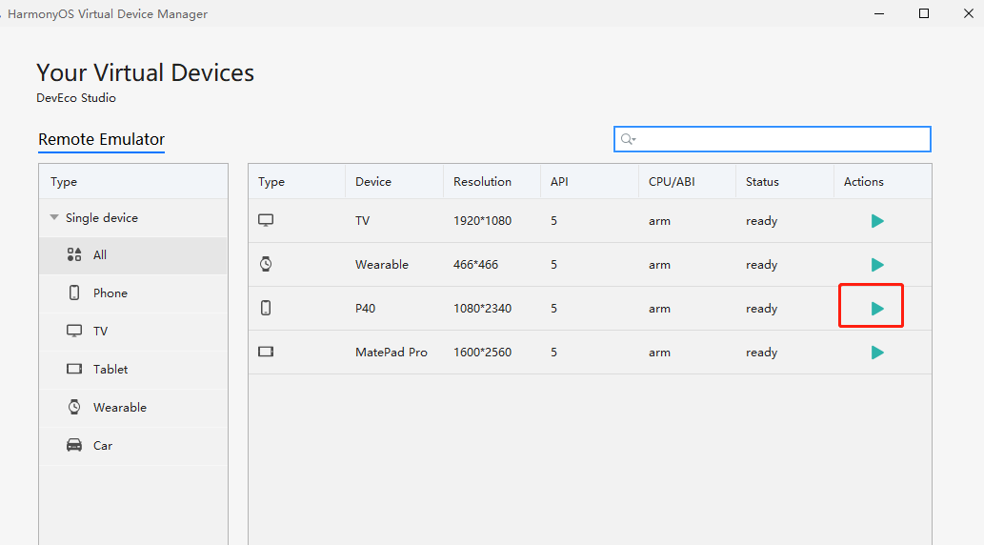Minimize the Virtual Device Manager window

point(879,13)
